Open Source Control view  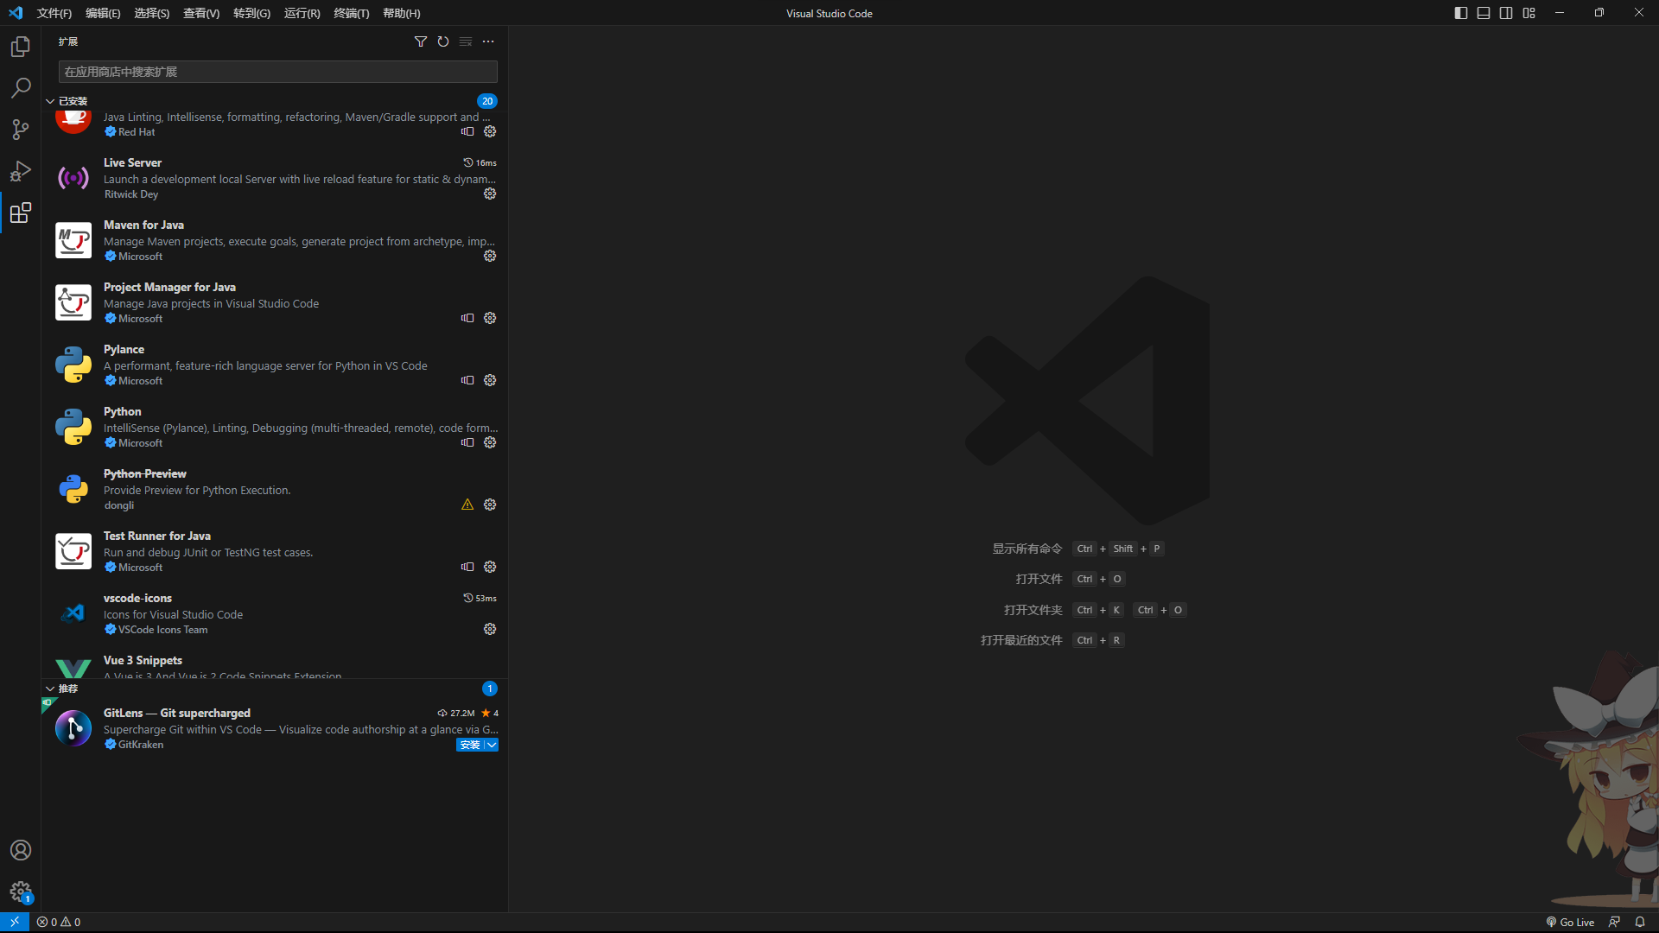coord(21,130)
